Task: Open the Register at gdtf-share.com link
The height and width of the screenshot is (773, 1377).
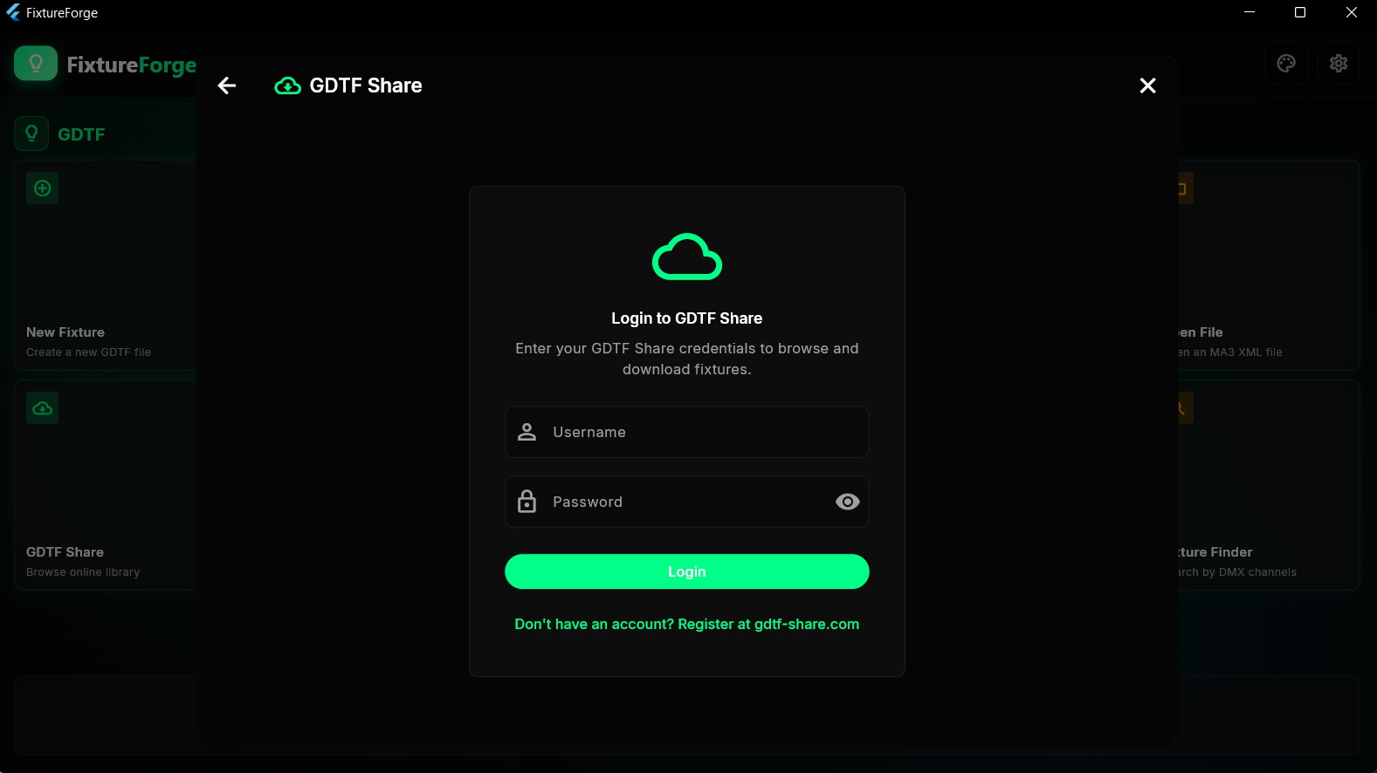Action: pyautogui.click(x=687, y=624)
